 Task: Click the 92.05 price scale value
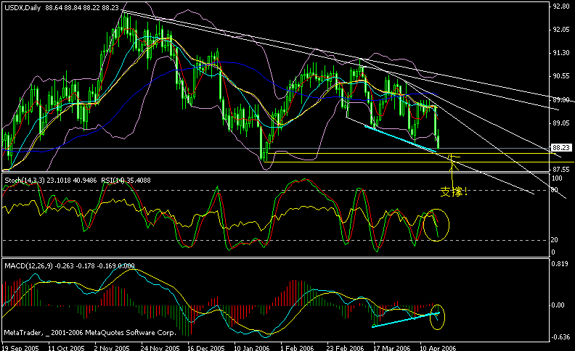[x=561, y=30]
